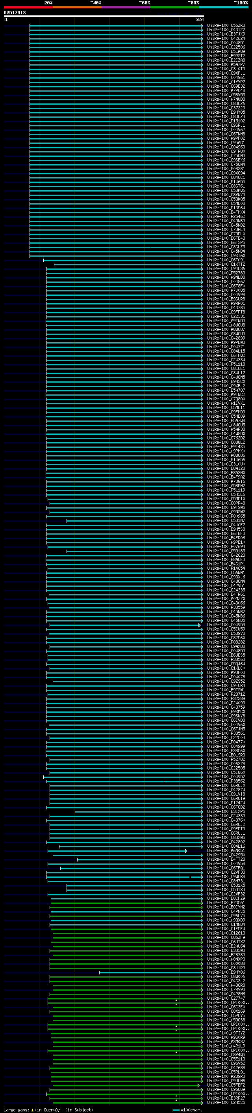The width and height of the screenshot is (252, 1113).
Task: Click hit label UniRef100_A9PF02
Action: click(226, 138)
